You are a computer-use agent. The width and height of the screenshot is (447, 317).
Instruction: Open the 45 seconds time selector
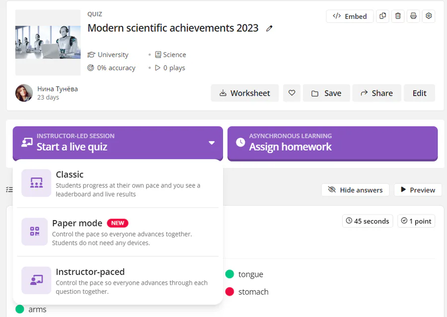pos(368,221)
